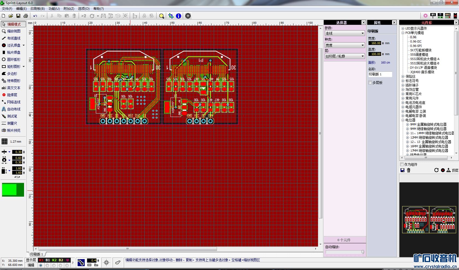Open the 层 dropdown showing 丝印层 / 轮廓
The height and width of the screenshot is (270, 459).
pos(345,56)
